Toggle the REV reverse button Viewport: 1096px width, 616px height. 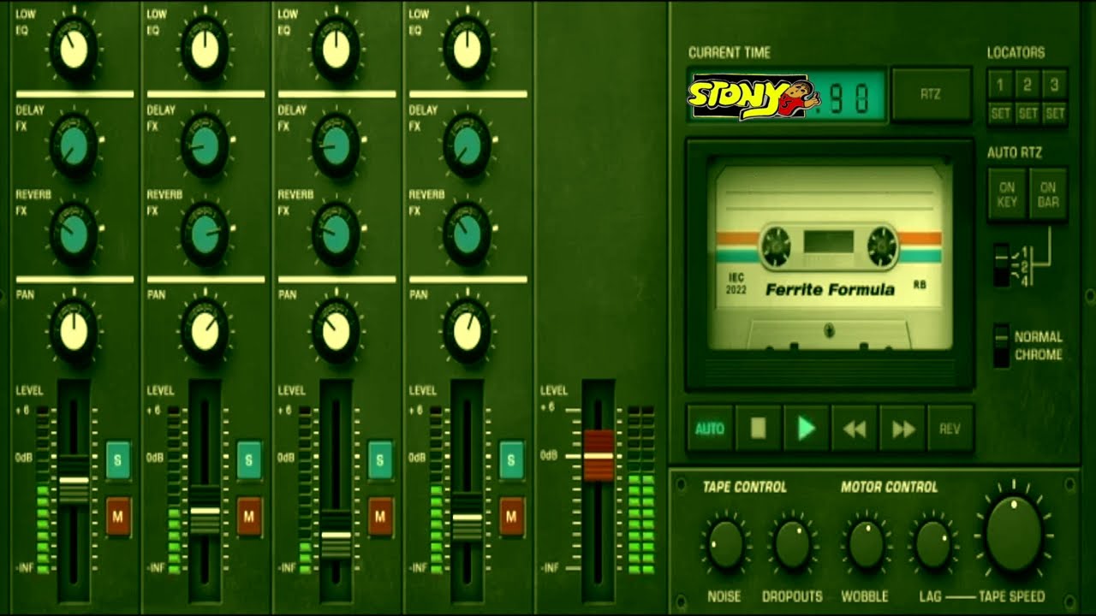950,429
